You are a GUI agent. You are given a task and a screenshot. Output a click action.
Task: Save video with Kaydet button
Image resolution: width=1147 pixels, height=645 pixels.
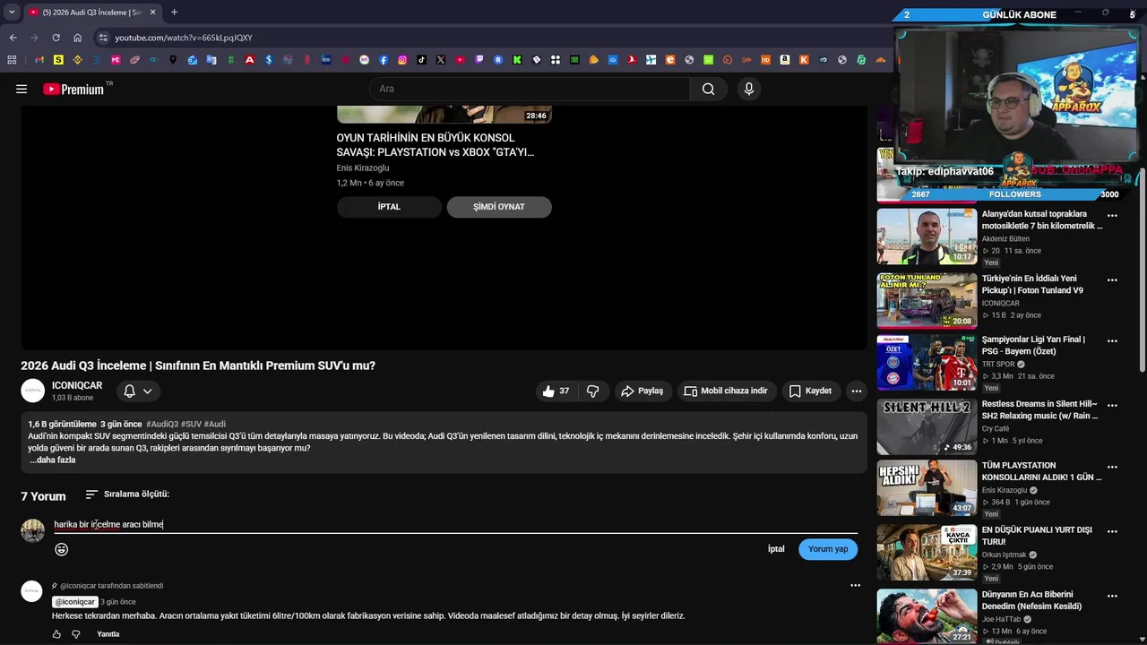pyautogui.click(x=810, y=391)
